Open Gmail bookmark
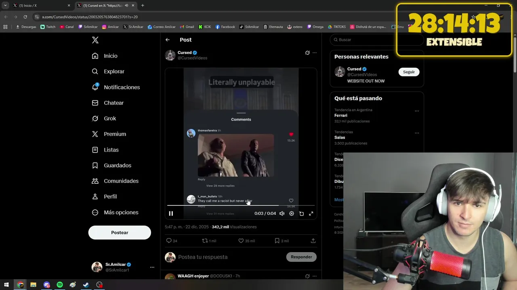The width and height of the screenshot is (517, 290). [187, 27]
